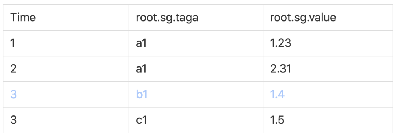Click the a1 tag beside 2.31
This screenshot has width=396, height=137.
pos(196,69)
